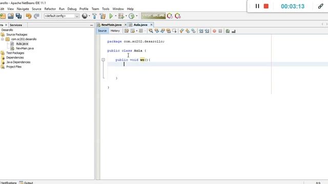The height and width of the screenshot is (184, 328).
Task: Toggle the History view button
Action: (115, 31)
